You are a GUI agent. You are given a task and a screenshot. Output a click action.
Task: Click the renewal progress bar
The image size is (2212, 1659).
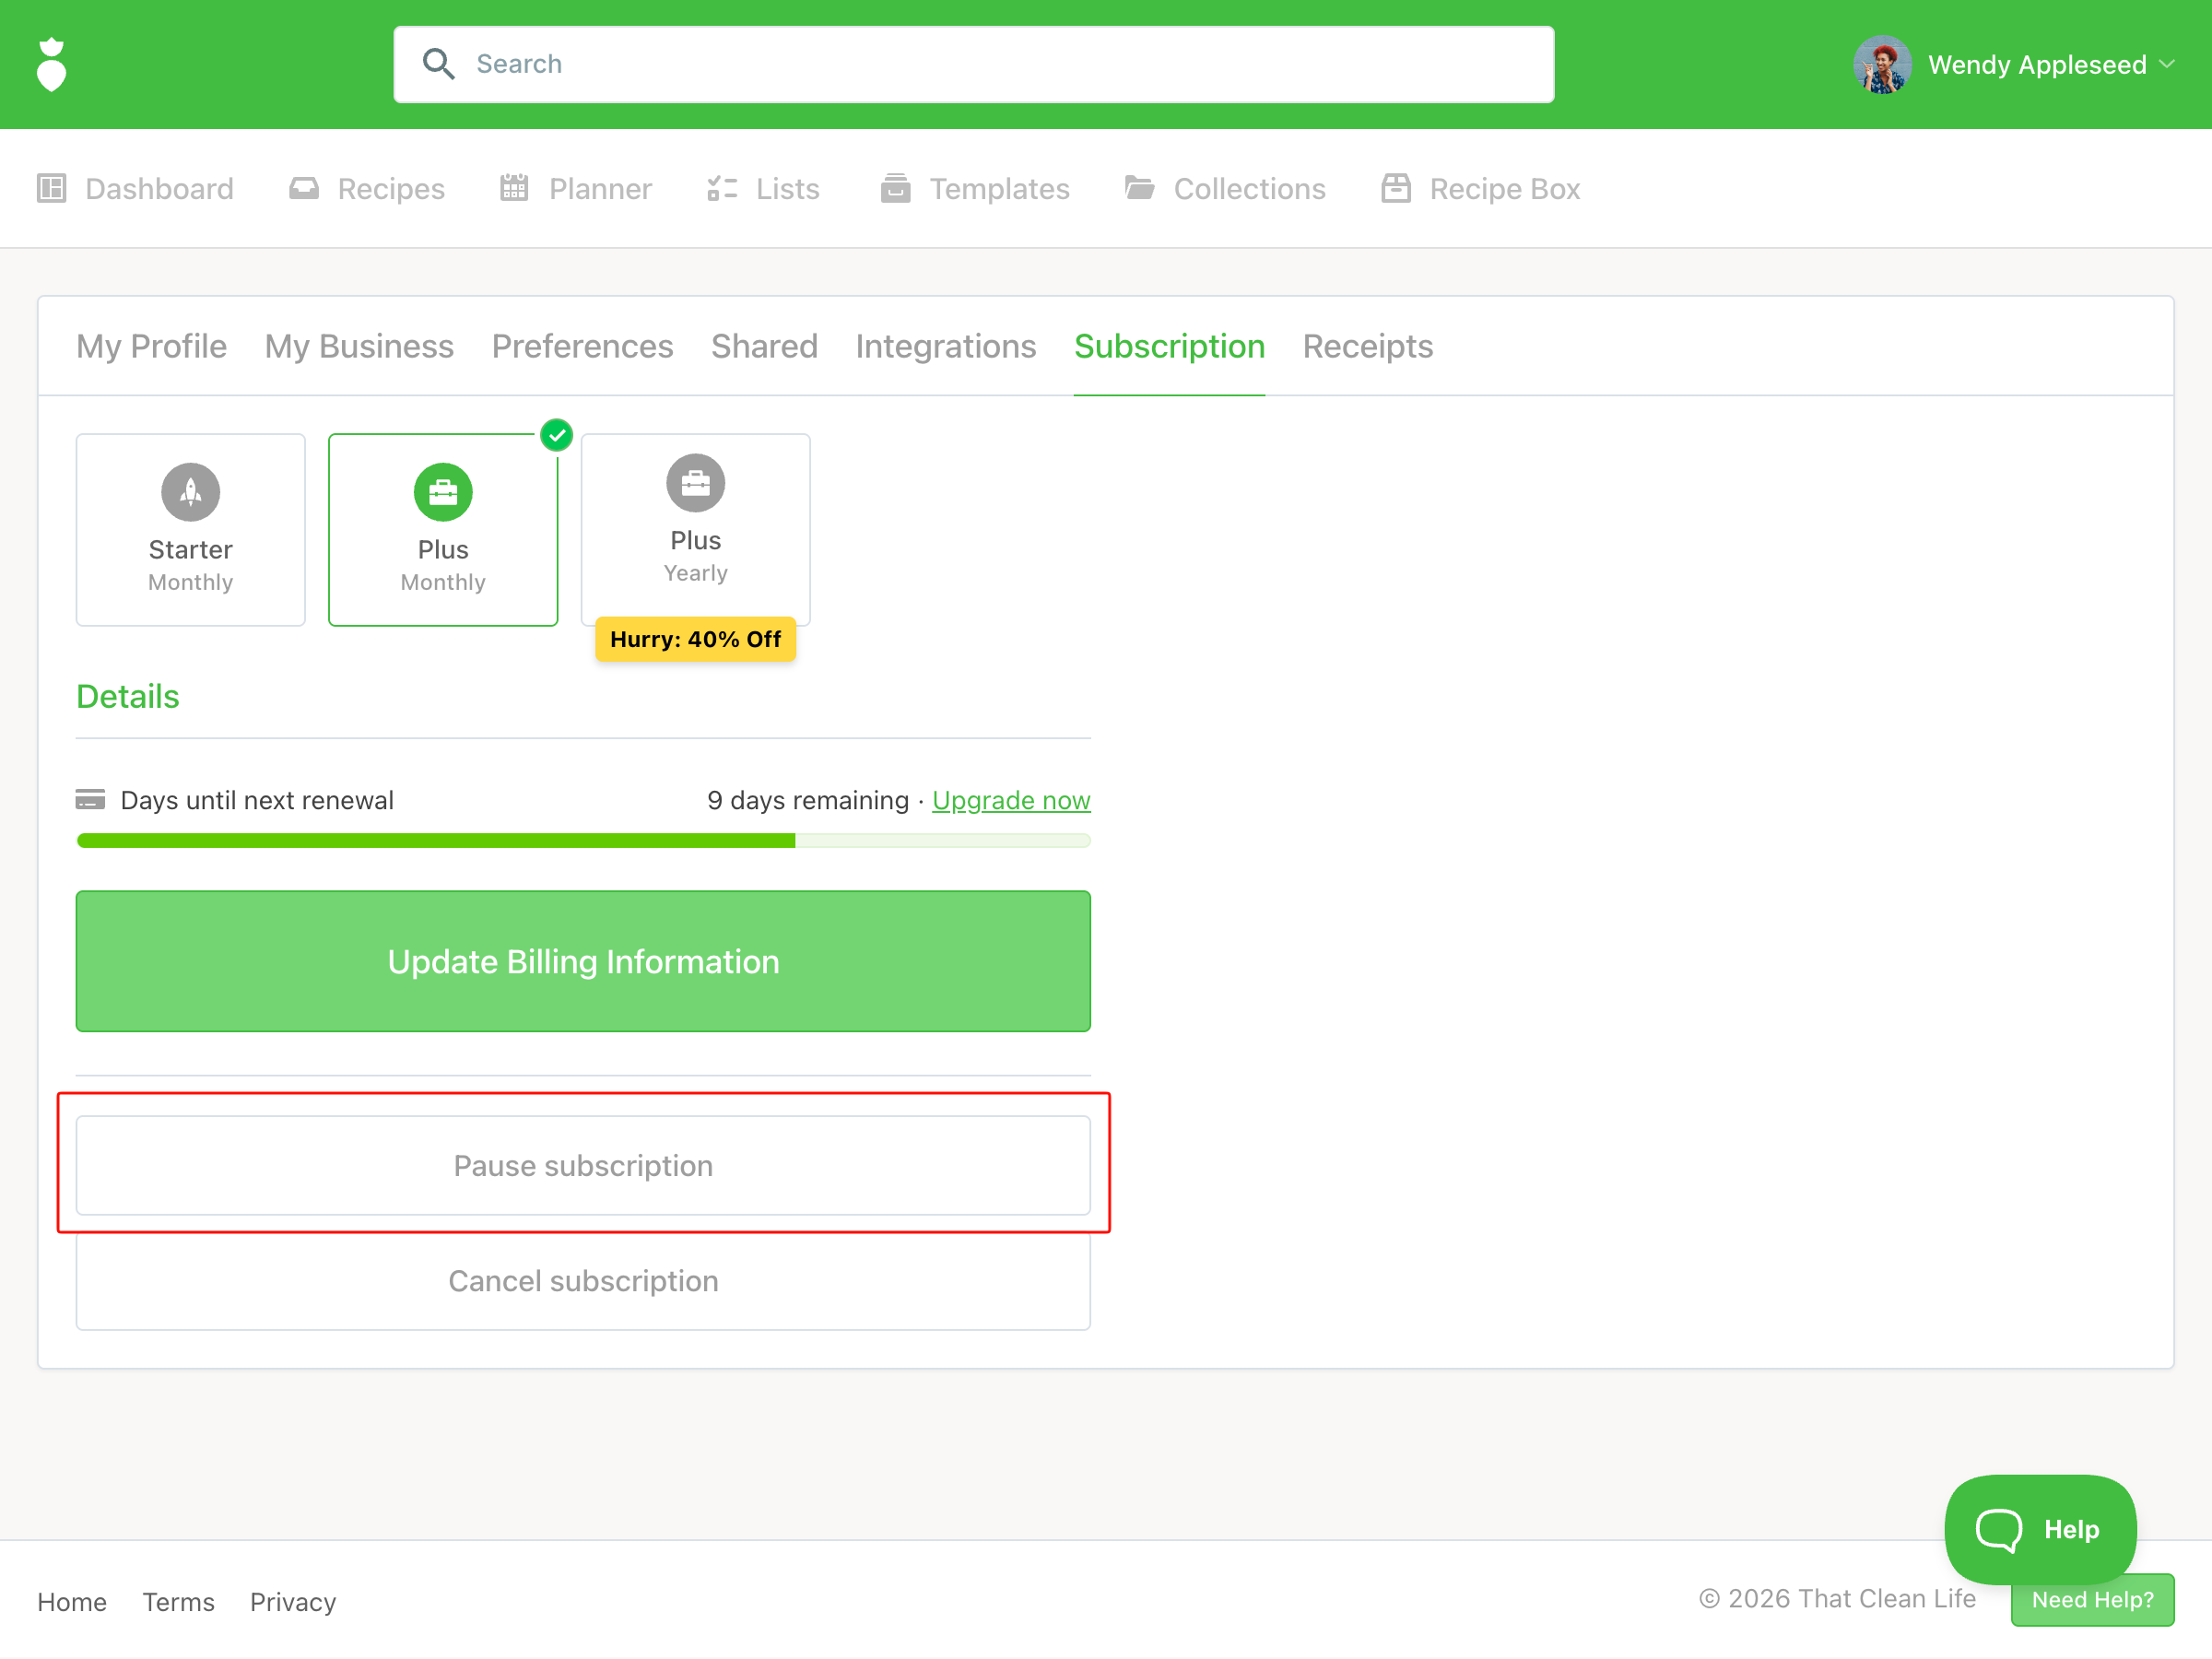coord(583,841)
